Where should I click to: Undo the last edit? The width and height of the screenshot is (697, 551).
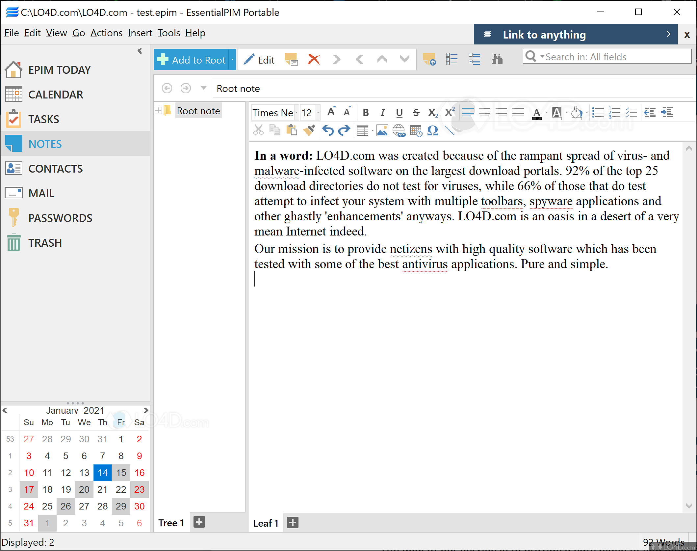coord(328,130)
